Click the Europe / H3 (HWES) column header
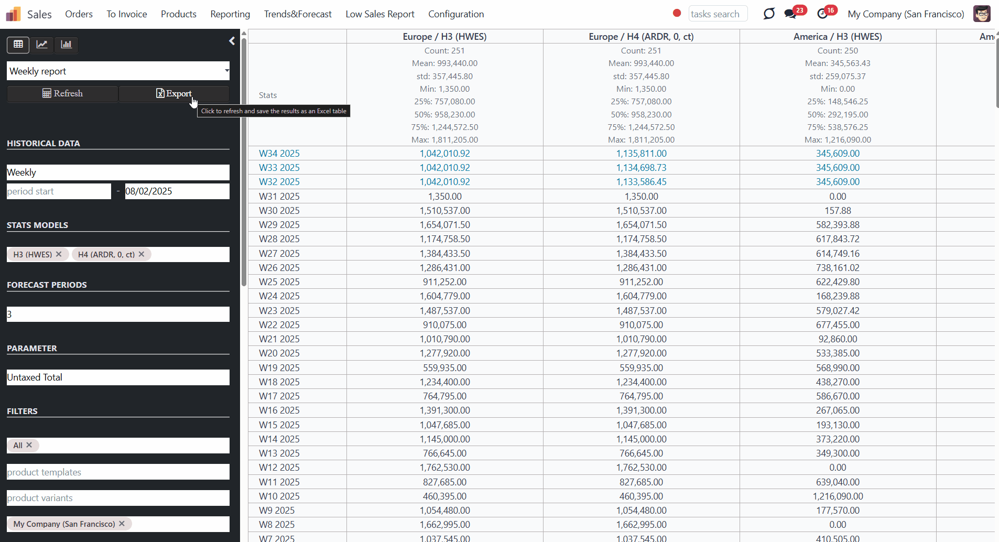 (x=444, y=37)
